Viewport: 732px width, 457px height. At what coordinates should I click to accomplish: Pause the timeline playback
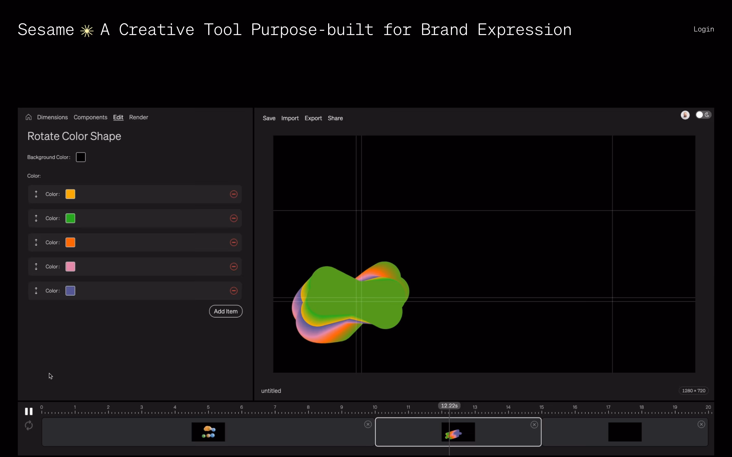[29, 411]
